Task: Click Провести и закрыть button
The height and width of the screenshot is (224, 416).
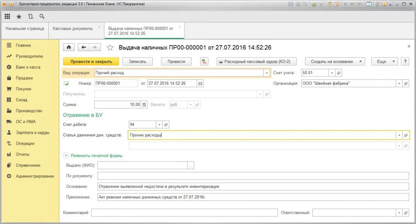Action: 91,61
